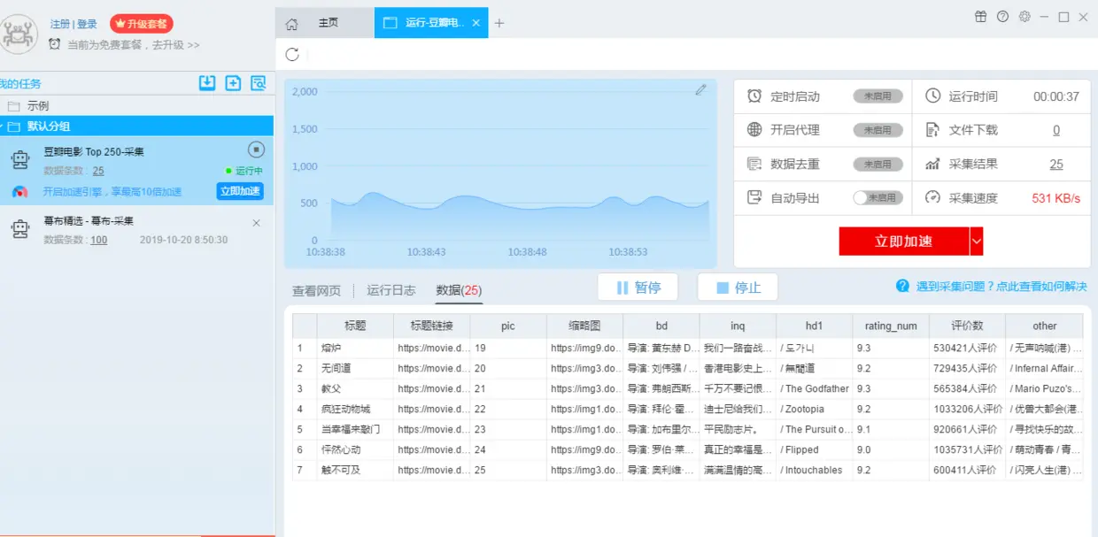Open the 运行日志 tab
The image size is (1098, 537).
pos(391,290)
